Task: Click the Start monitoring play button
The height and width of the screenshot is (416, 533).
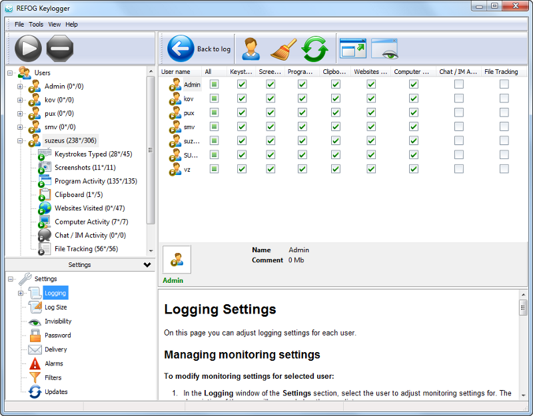Action: [x=28, y=49]
